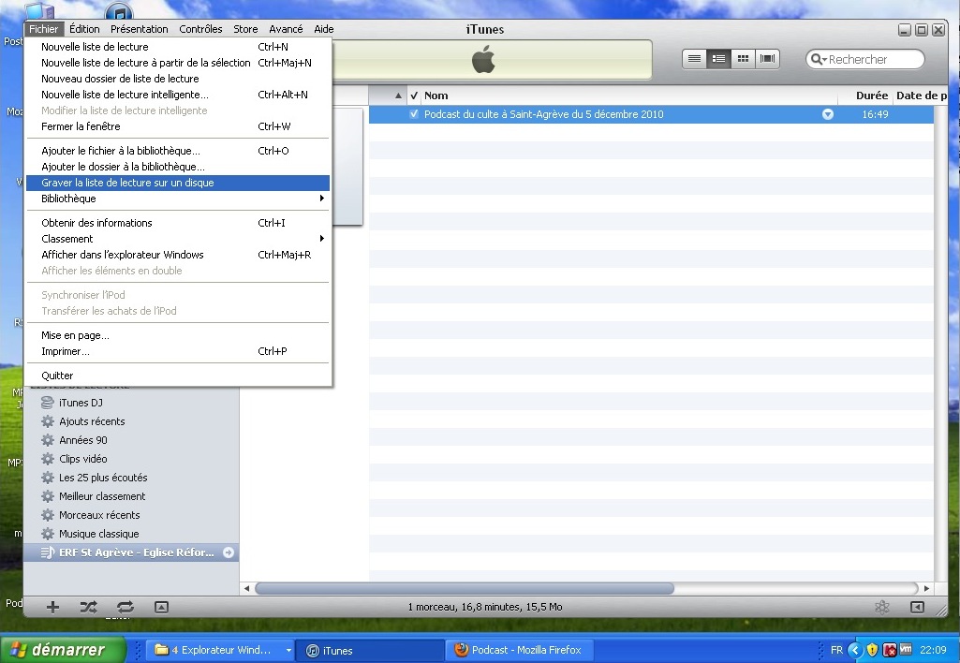960x663 pixels.
Task: Click the horizontal scrollbar thumb
Action: tap(465, 588)
